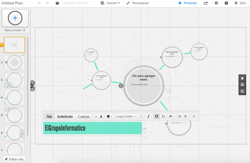This screenshot has height=163, width=250.
Task: Select path slide thumbnail number 2
Action: click(15, 62)
